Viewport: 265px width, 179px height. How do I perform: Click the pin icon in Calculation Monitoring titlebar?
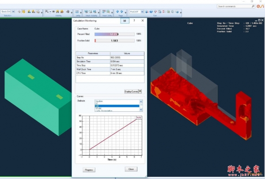(x=125, y=21)
